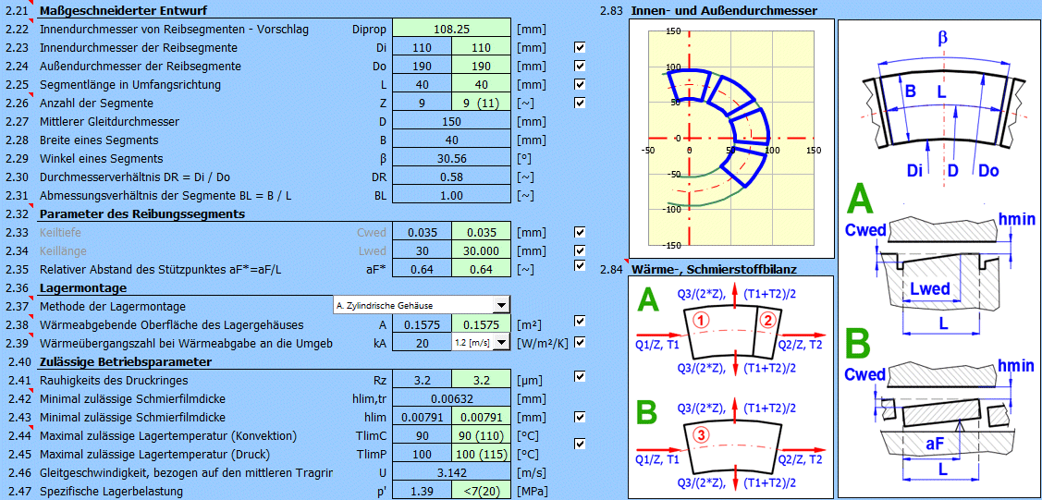Click the aF dimension label in the bearing drawing
Screen dimensions: 1042x500
[x=936, y=445]
